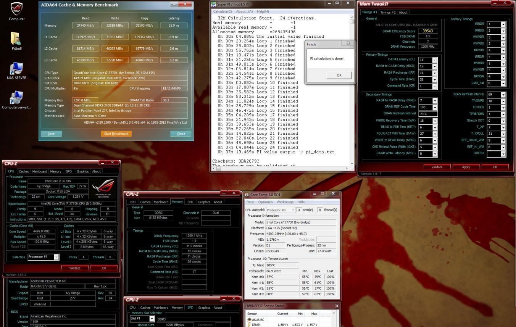Click L3 Cache Write value 32220 MB/s
The height and width of the screenshot is (327, 516).
(x=114, y=60)
